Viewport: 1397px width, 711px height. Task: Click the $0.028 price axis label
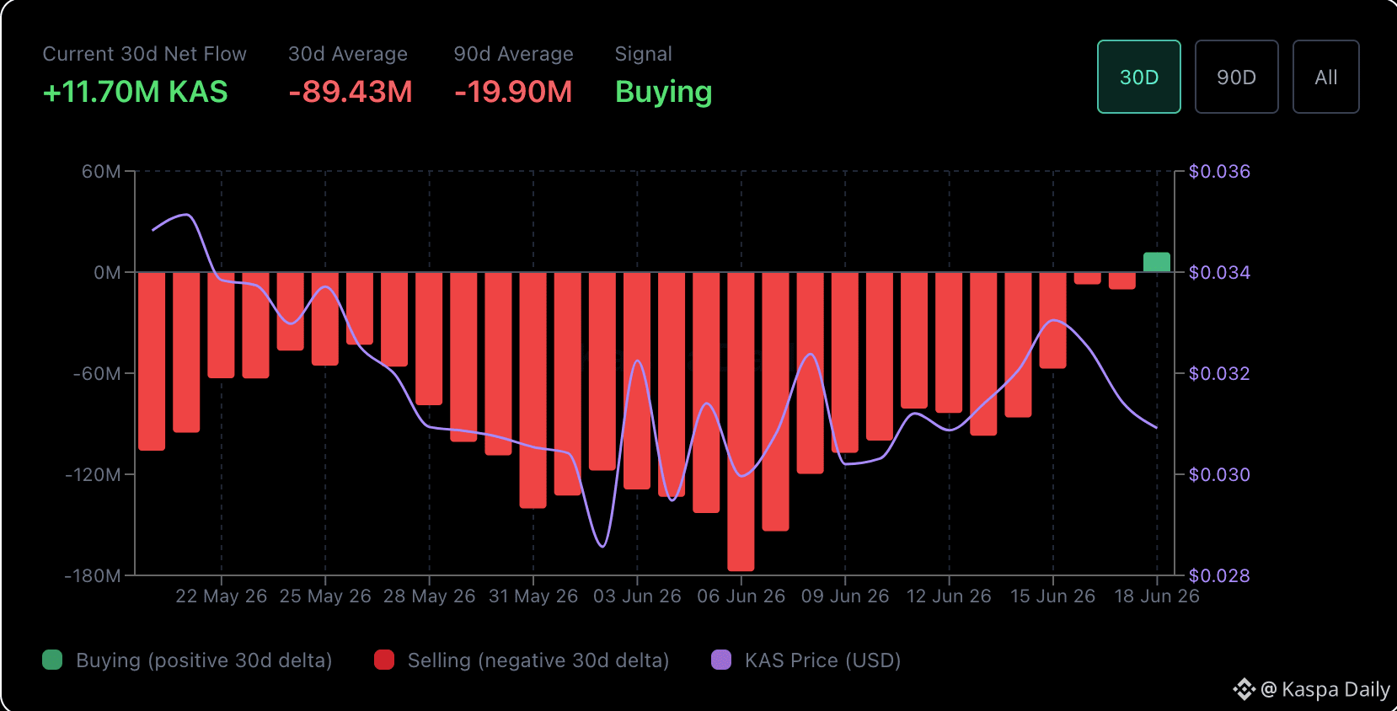tap(1219, 576)
